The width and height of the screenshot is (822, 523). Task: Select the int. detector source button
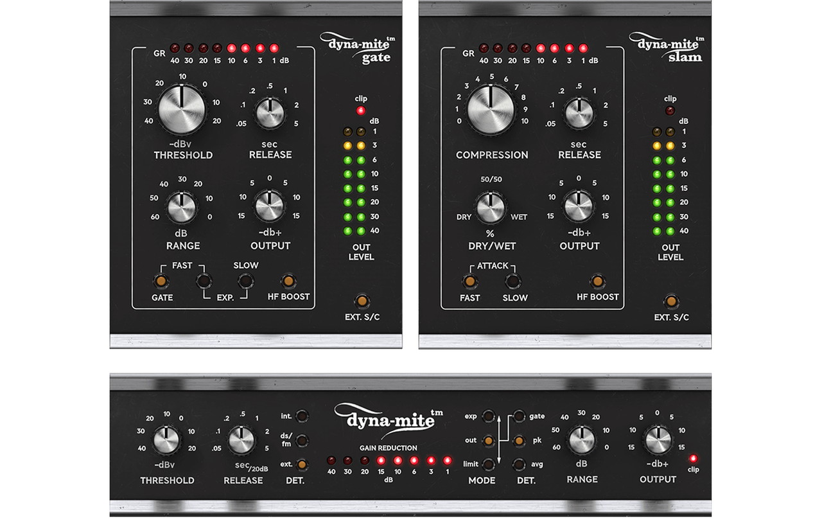click(x=302, y=416)
